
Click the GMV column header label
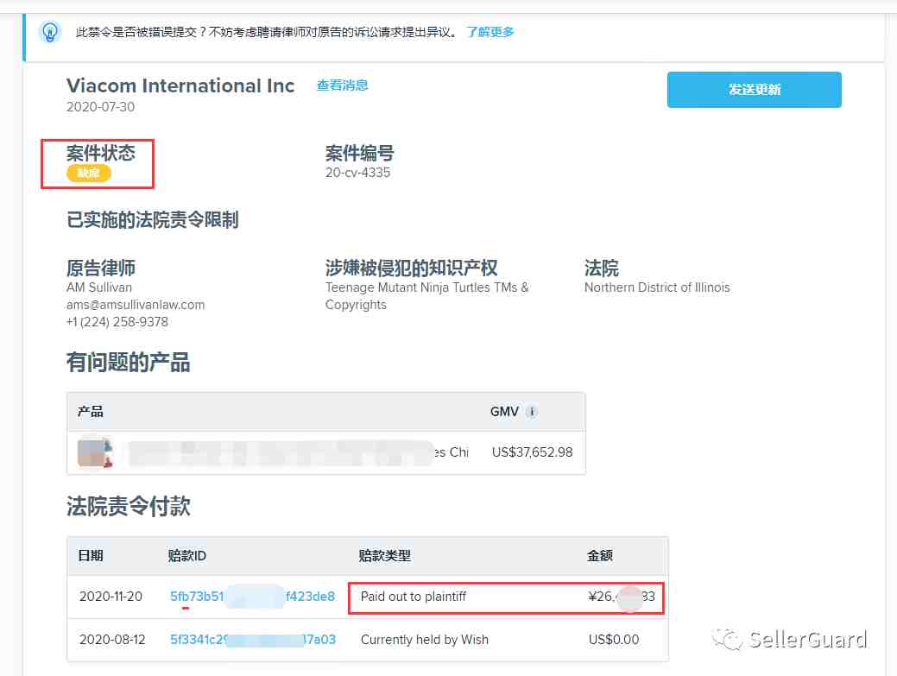[x=504, y=412]
